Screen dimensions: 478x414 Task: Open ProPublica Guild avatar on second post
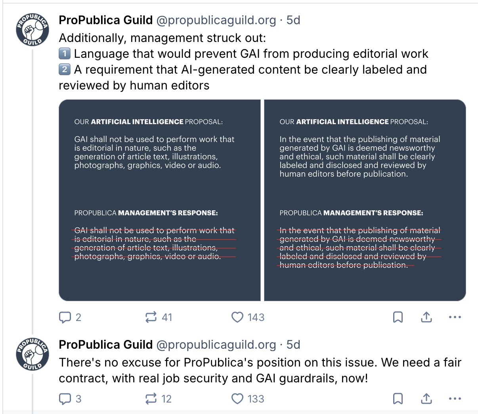[33, 354]
